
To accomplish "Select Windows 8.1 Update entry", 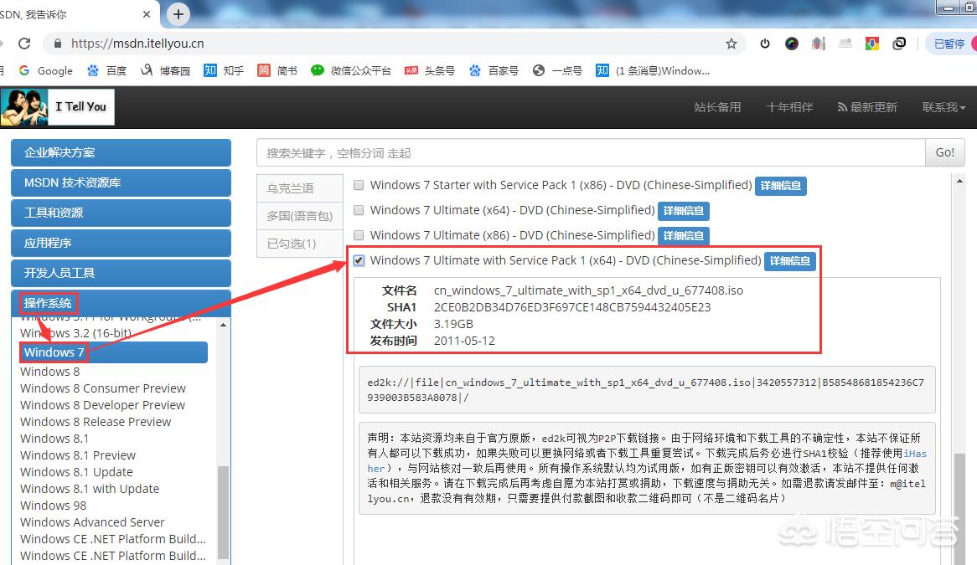I will [76, 472].
